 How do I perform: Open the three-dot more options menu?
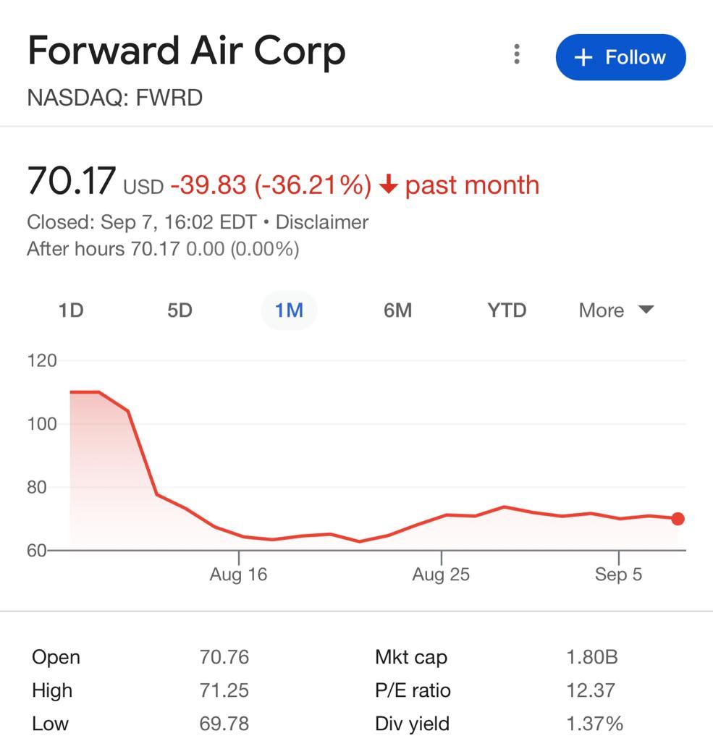pyautogui.click(x=516, y=54)
